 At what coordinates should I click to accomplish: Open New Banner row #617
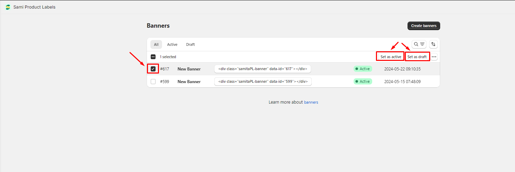[189, 69]
